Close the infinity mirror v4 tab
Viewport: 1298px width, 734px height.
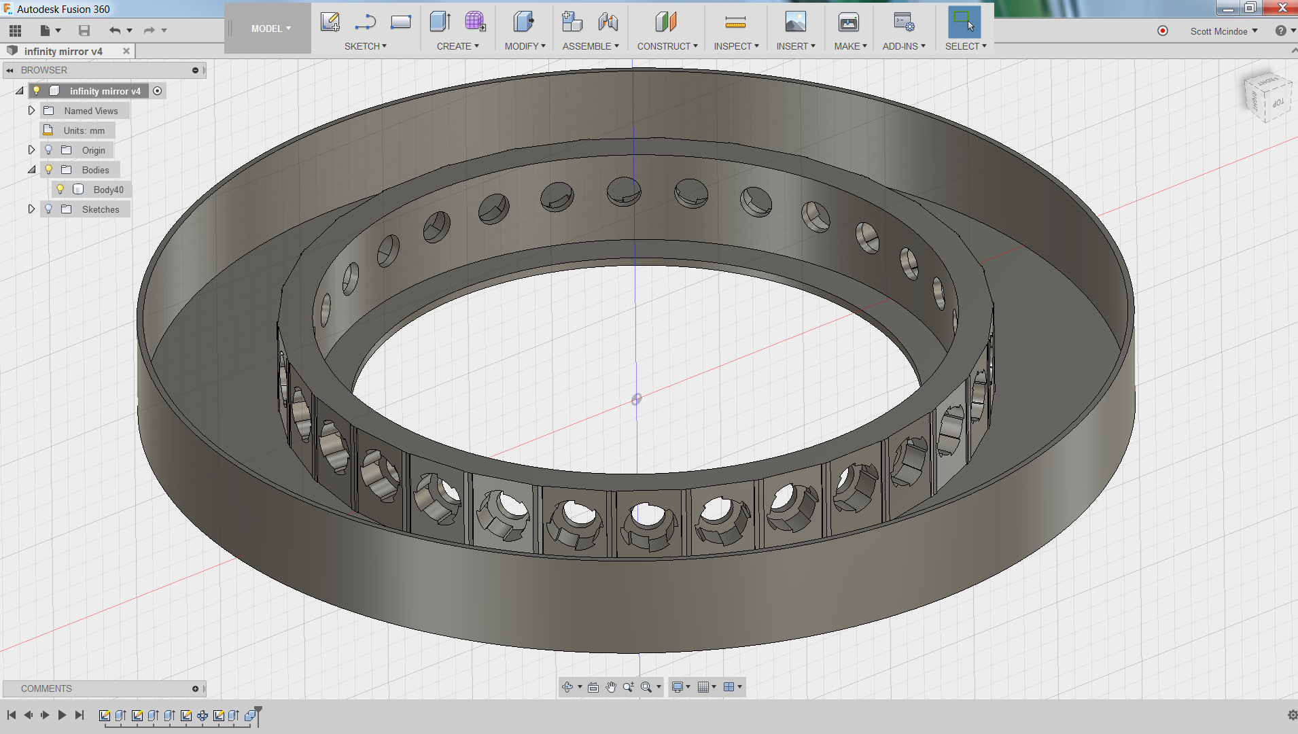coord(126,51)
